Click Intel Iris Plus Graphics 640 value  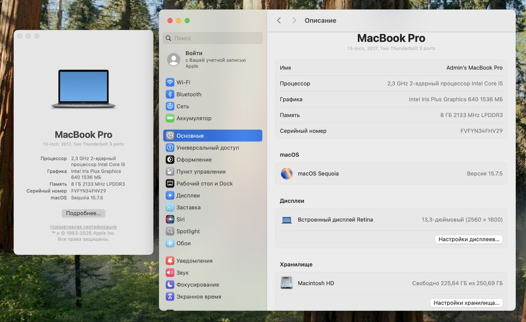(456, 99)
